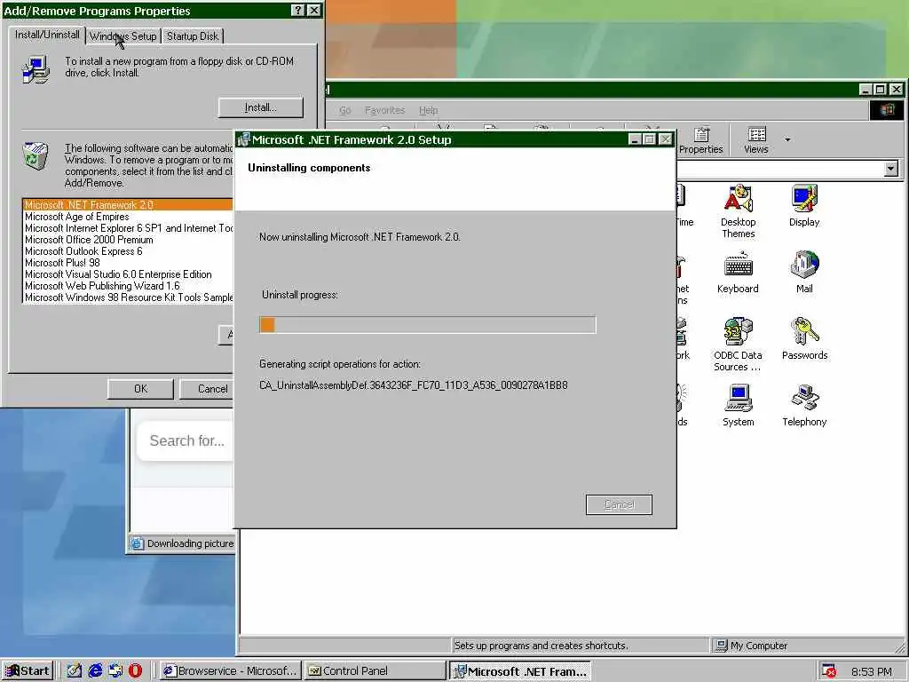Click the My Computer zone icon in status bar

pyautogui.click(x=721, y=646)
